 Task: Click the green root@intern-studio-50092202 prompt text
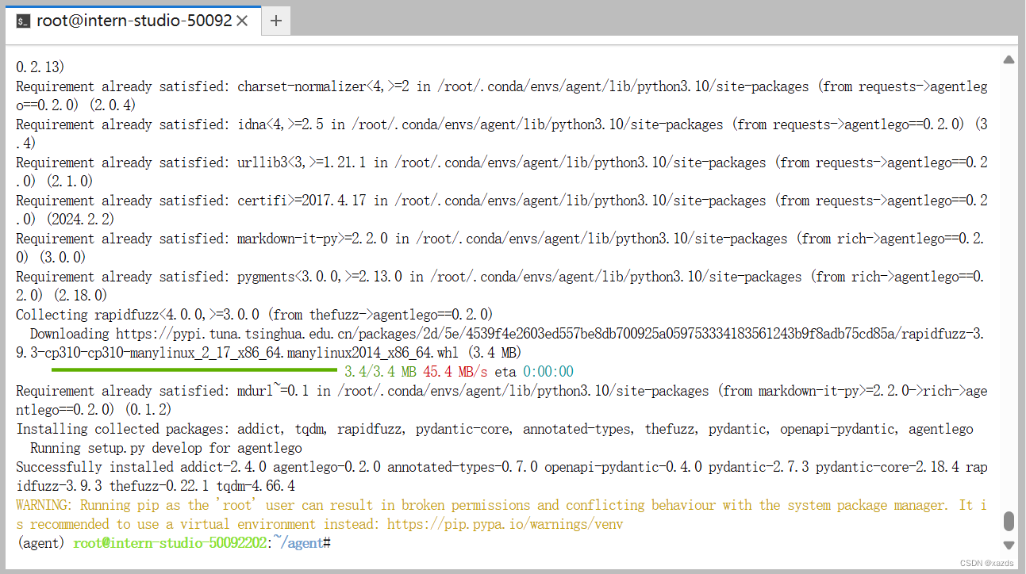(170, 543)
